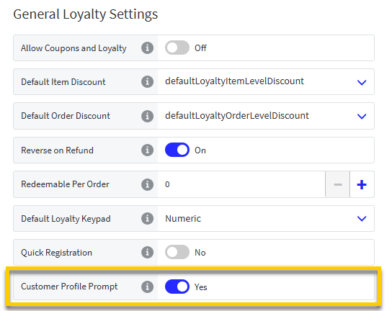Open Default Loyalty Keypad dropdown chevron
Screen dimensions: 392x311
(x=362, y=219)
